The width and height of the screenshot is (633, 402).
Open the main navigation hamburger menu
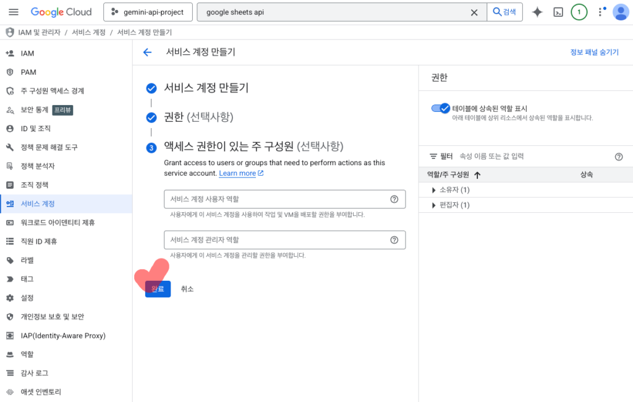[x=14, y=12]
